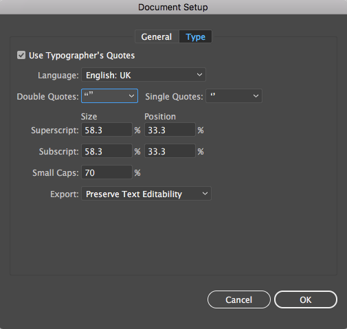
Task: Select the Type tab
Action: click(x=195, y=36)
